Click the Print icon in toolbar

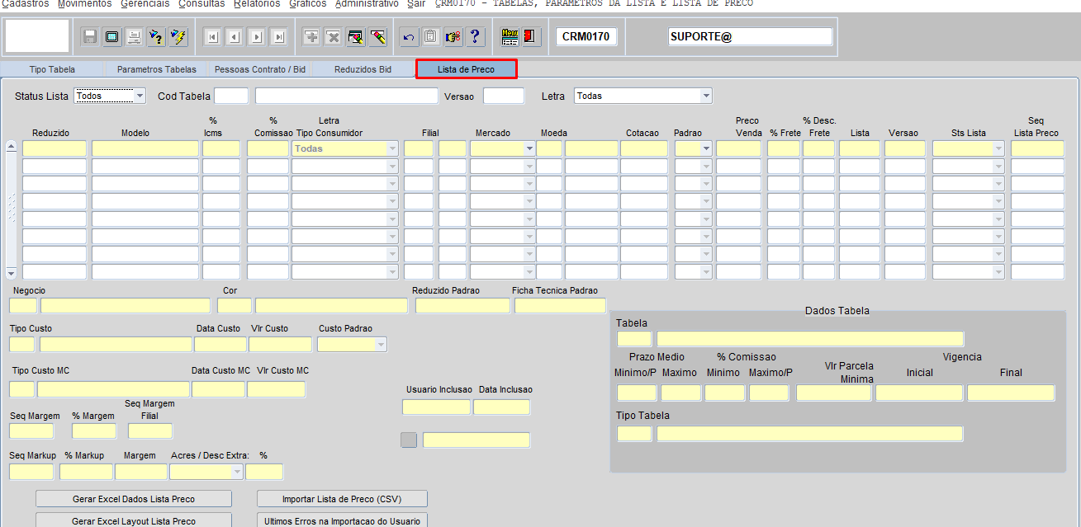(x=134, y=37)
